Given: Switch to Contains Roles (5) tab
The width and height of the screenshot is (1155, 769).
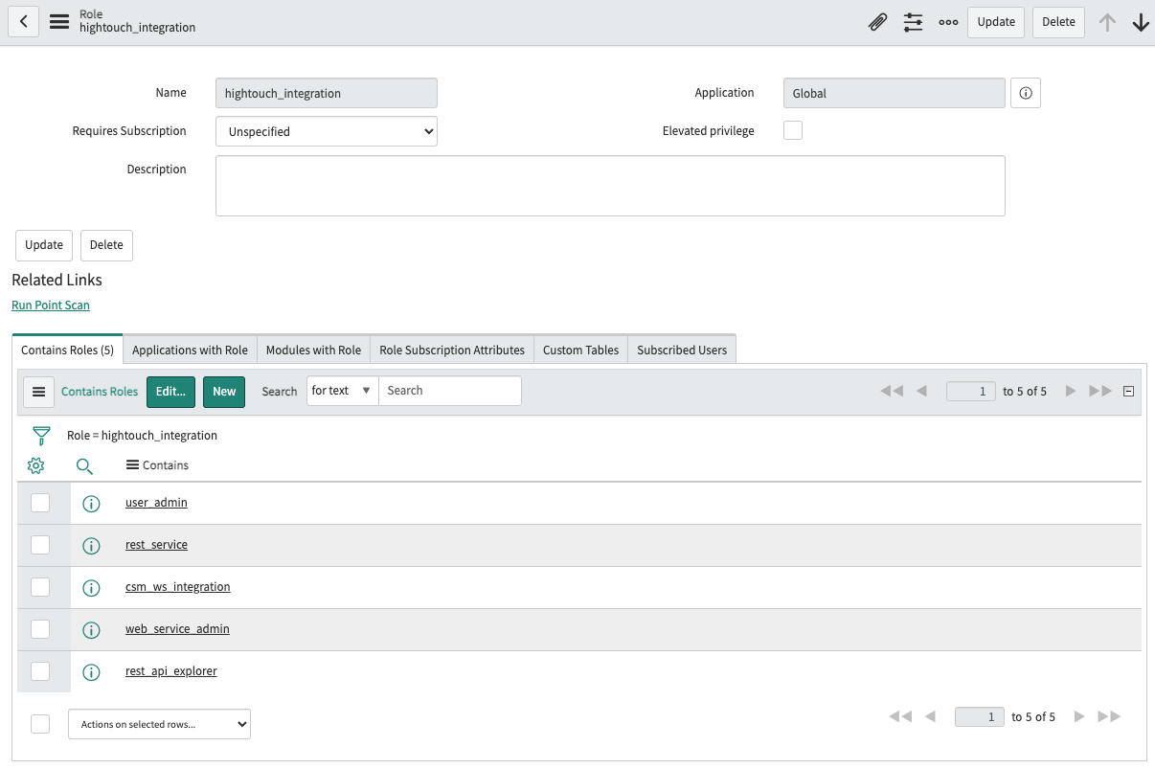Looking at the screenshot, I should pos(67,350).
